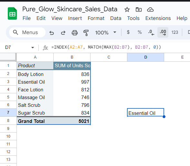Format as percent with % button
This screenshot has height=166, width=190.
tap(140, 32)
